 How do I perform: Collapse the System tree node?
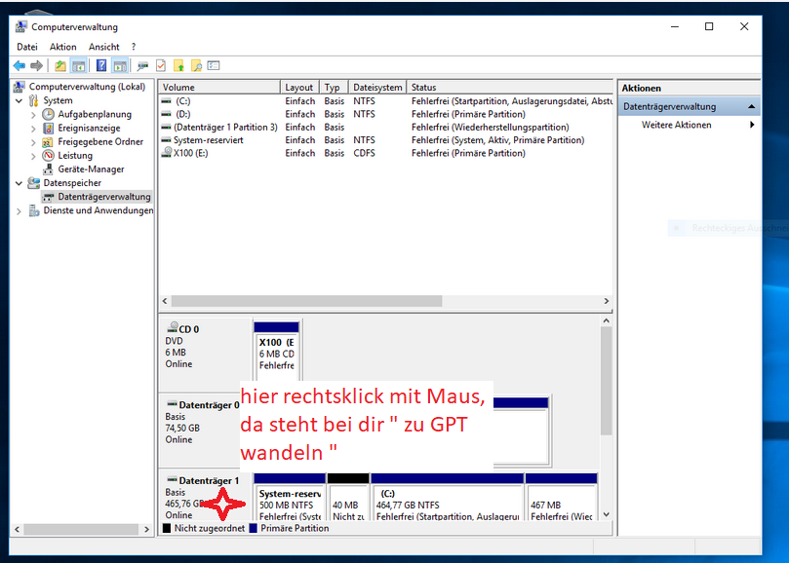[20, 100]
